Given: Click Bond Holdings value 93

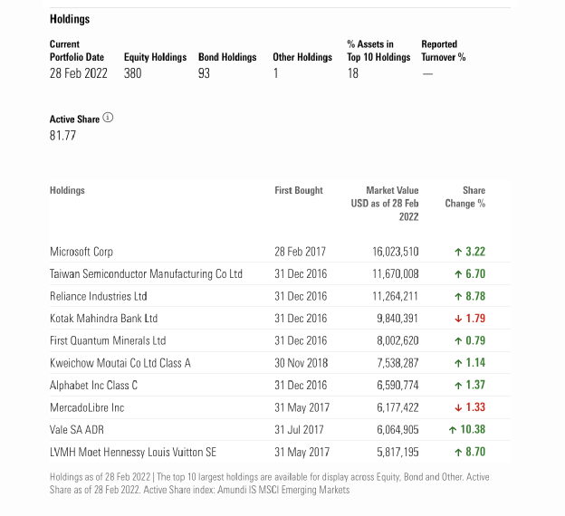Looking at the screenshot, I should pyautogui.click(x=204, y=73).
